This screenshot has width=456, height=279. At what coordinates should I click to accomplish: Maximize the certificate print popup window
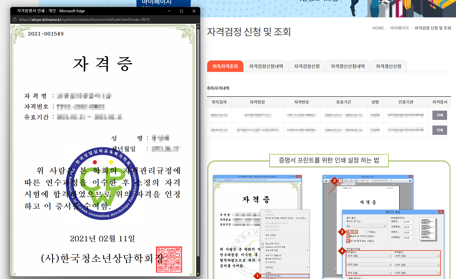coord(181,11)
